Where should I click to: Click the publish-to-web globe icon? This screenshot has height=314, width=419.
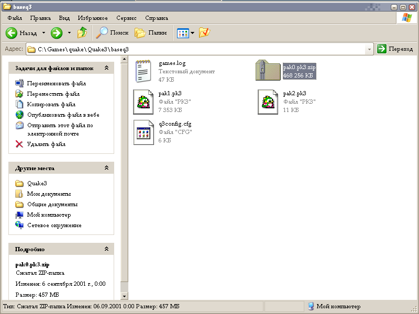19,115
